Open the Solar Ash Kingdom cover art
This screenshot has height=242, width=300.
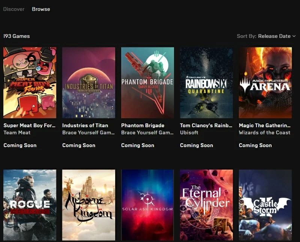click(x=147, y=205)
